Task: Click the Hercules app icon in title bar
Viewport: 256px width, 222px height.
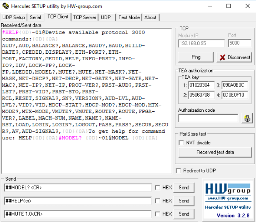Action: 5,6
